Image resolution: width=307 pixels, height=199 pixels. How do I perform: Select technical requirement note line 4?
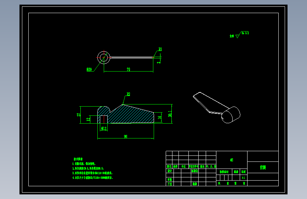93,178
